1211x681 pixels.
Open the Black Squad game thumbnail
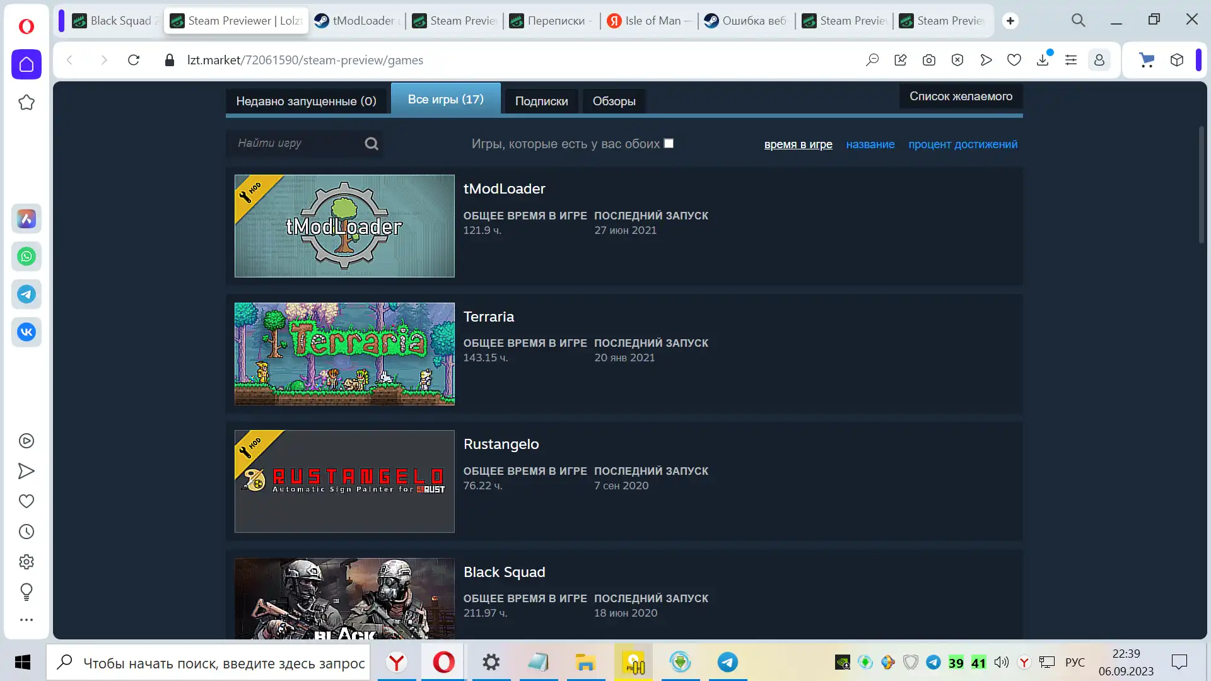[x=344, y=598]
